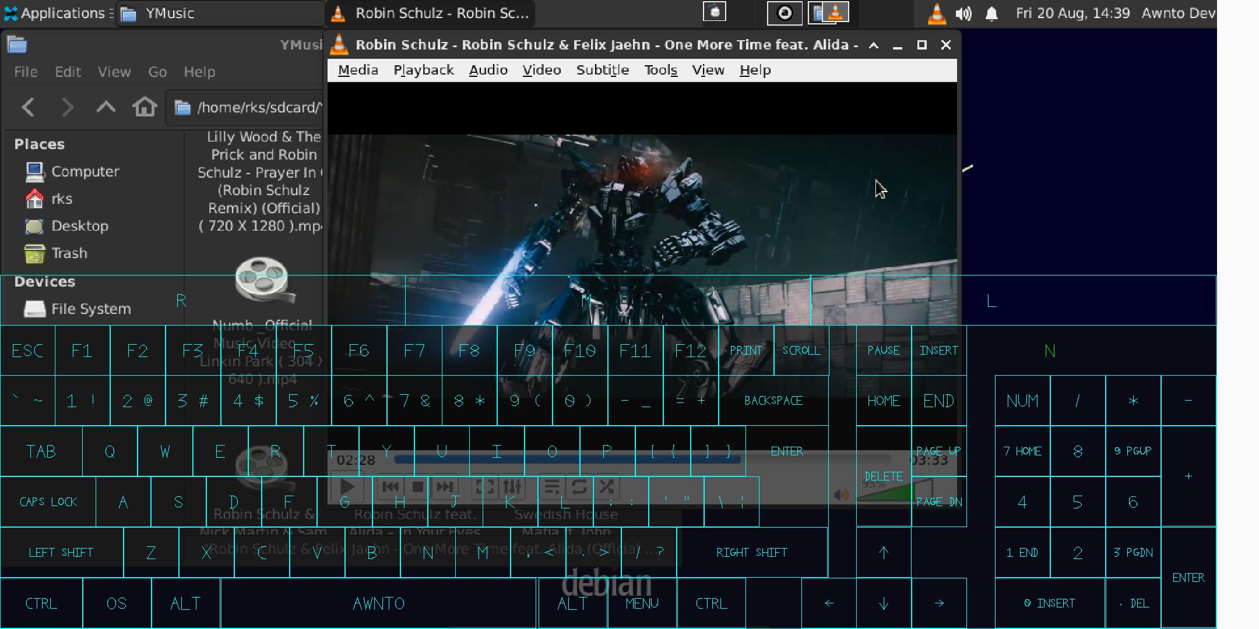Go to parent folder using up arrow
This screenshot has height=629, width=1259.
pyautogui.click(x=105, y=107)
